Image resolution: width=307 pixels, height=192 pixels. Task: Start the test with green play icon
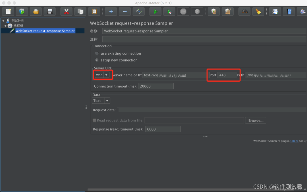(x=155, y=12)
